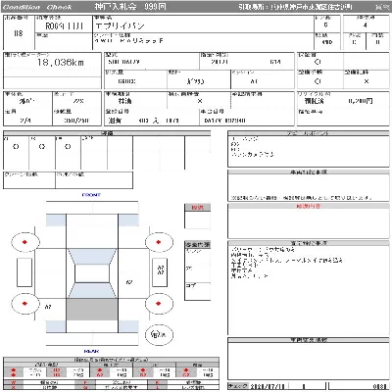Image resolution: width=392 pixels, height=392 pixels.
Task: Click the red diamond in lower-left wheel circle
Action: click(x=24, y=304)
